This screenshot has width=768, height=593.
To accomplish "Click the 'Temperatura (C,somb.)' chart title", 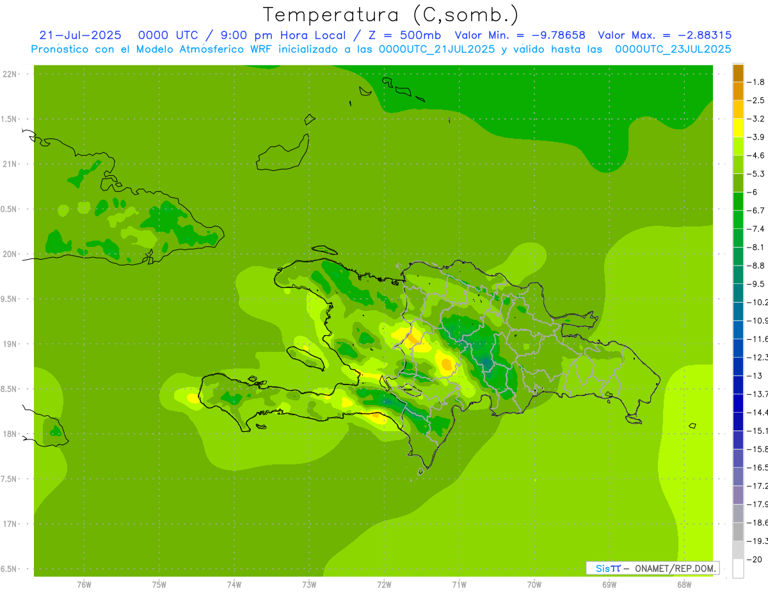I will click(x=391, y=15).
